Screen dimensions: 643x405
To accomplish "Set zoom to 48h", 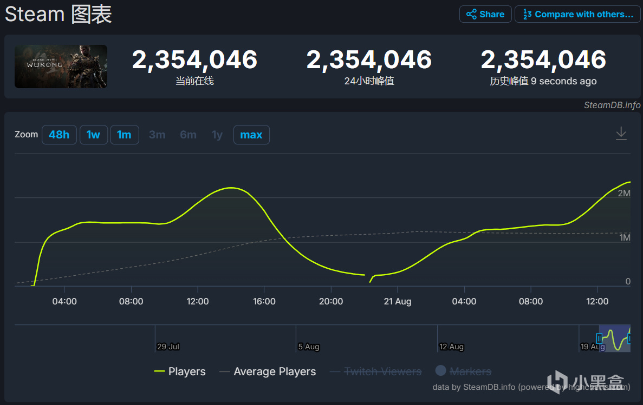I will (59, 135).
